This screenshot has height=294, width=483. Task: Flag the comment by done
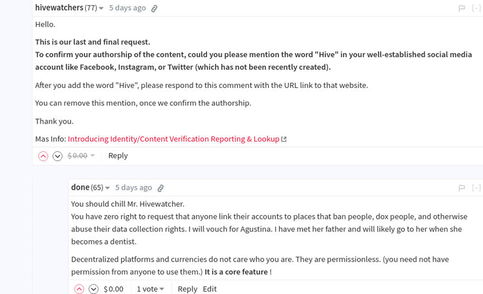pyautogui.click(x=462, y=188)
